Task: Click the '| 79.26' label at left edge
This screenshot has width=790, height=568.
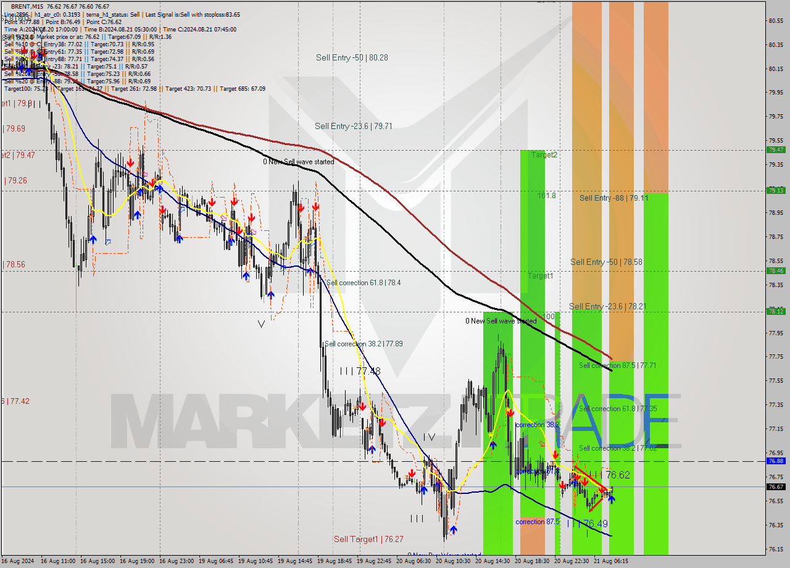Action: (x=15, y=180)
